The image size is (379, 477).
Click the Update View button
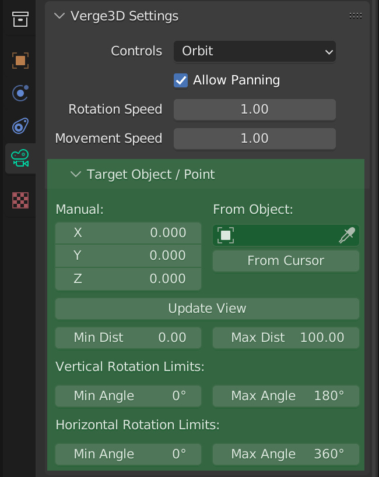[207, 309]
